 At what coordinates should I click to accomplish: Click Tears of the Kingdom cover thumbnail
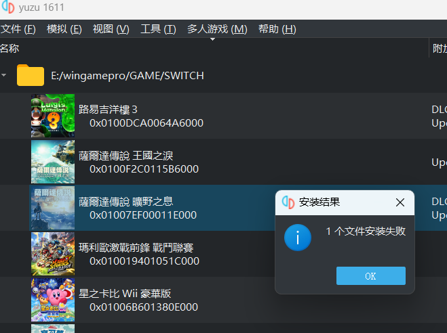click(x=53, y=162)
